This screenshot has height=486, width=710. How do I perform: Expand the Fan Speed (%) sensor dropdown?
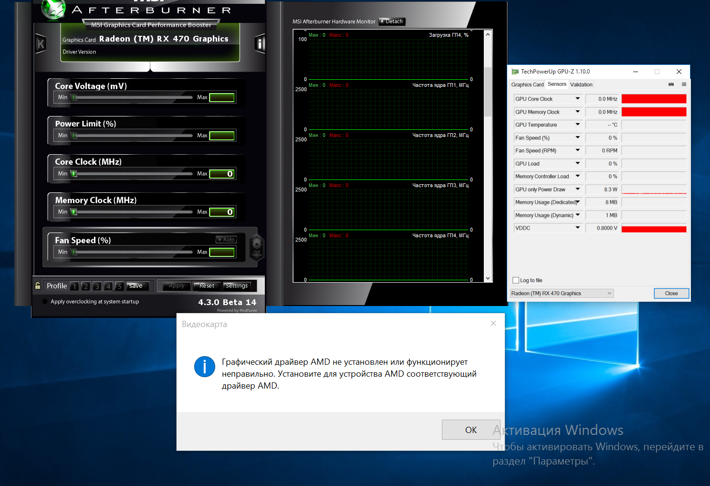click(578, 137)
